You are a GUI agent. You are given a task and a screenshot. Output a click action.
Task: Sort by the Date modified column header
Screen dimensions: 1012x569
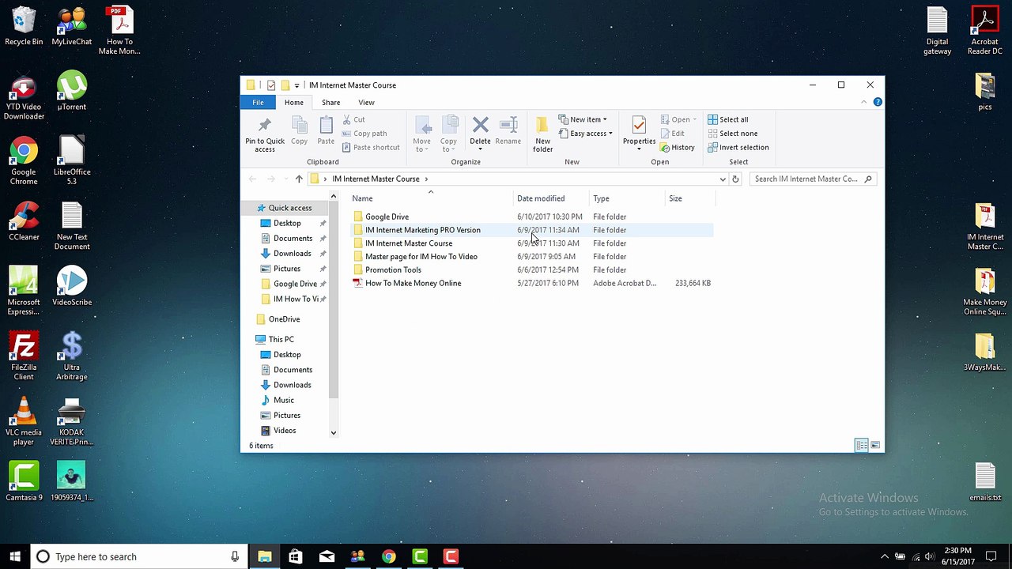pos(541,198)
